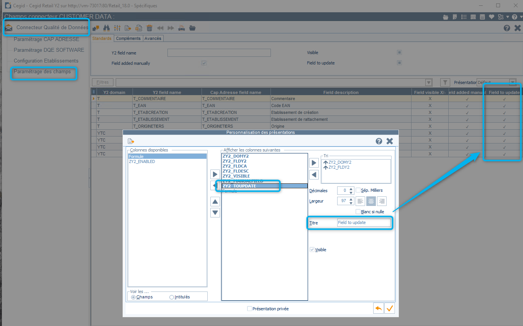Click help icon of Champs connecteur window
Image resolution: width=523 pixels, height=326 pixels.
click(507, 28)
